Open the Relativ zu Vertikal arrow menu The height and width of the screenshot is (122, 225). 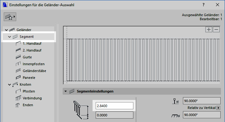(x=218, y=108)
